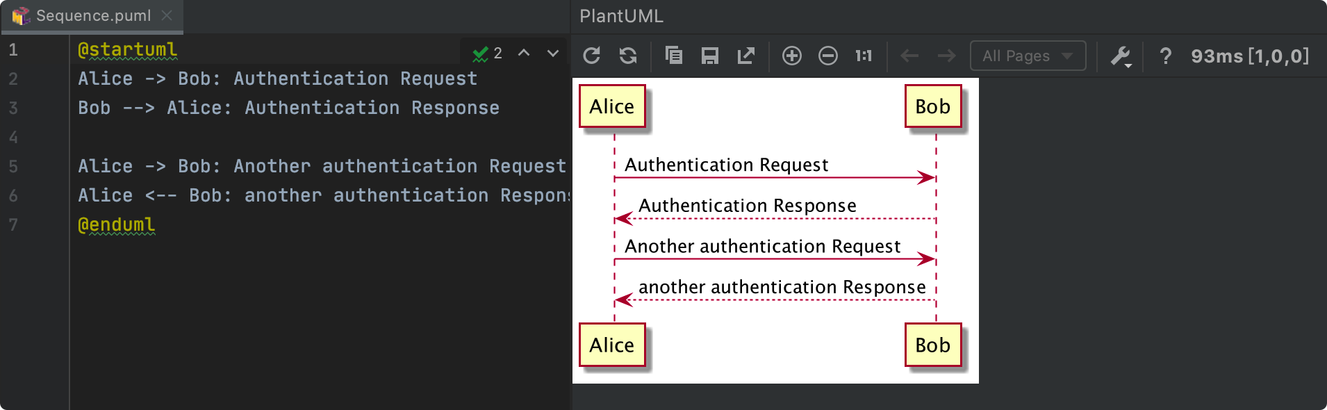1327x410 pixels.
Task: Click the 'Alice <-- Bob' code line
Action: coord(324,195)
